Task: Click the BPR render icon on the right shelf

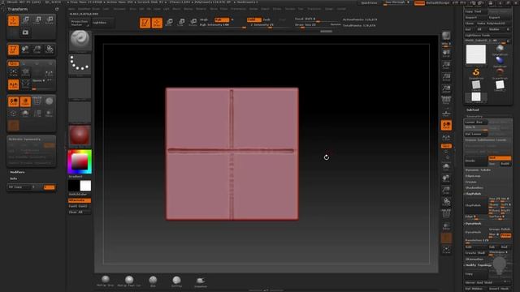Action: pos(446,36)
